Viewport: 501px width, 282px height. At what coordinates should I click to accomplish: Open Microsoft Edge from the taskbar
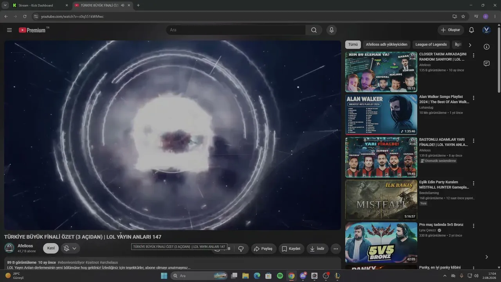[x=257, y=276]
